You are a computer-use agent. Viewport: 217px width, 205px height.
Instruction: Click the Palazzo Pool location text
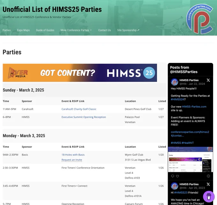(132, 117)
